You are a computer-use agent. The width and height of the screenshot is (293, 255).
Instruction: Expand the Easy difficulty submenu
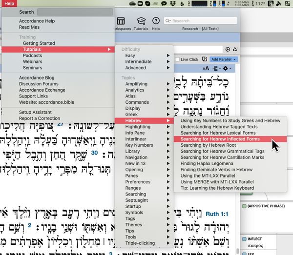point(145,56)
